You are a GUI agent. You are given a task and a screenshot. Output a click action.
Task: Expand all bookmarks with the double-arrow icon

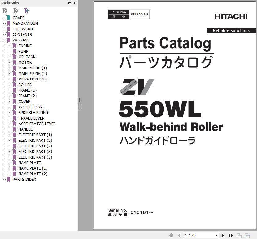click(69, 3)
